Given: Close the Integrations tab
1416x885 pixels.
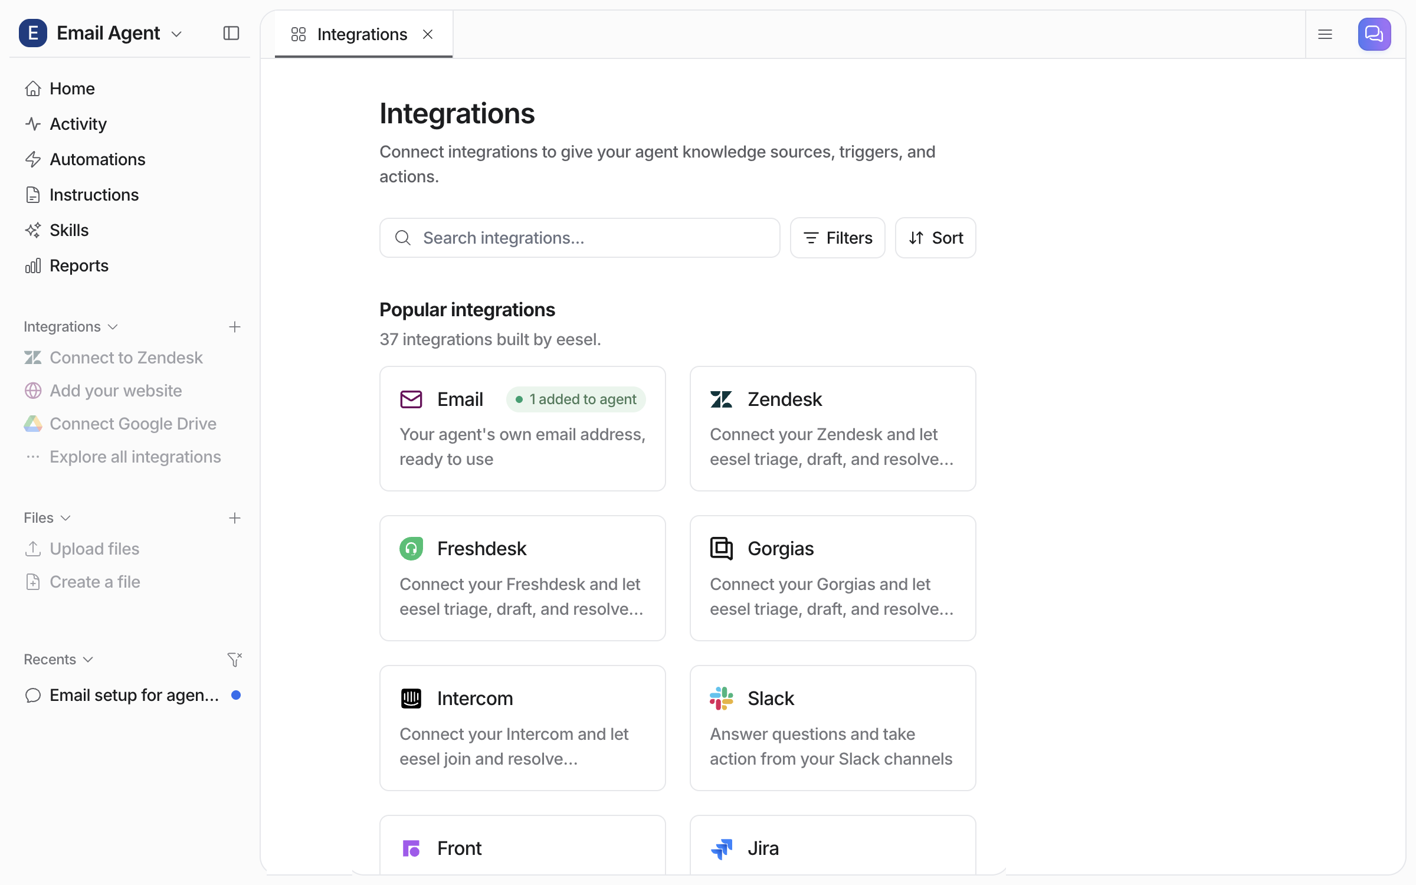Looking at the screenshot, I should (x=428, y=34).
